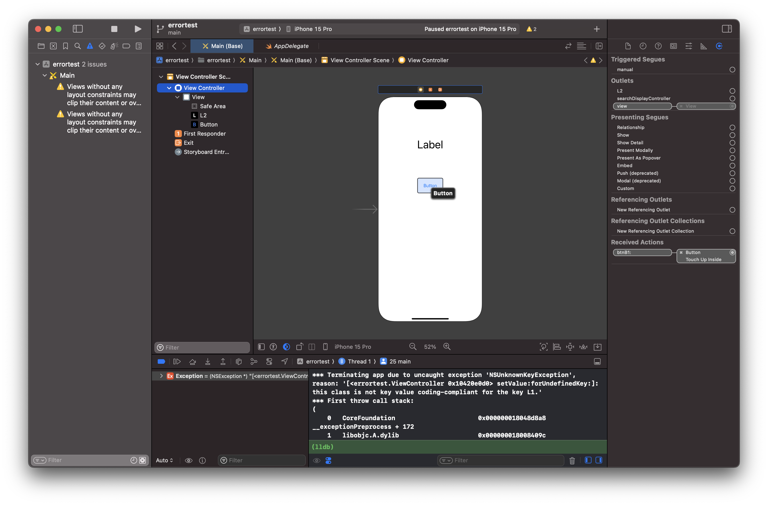Switch to the AppDelegate tab

[287, 46]
